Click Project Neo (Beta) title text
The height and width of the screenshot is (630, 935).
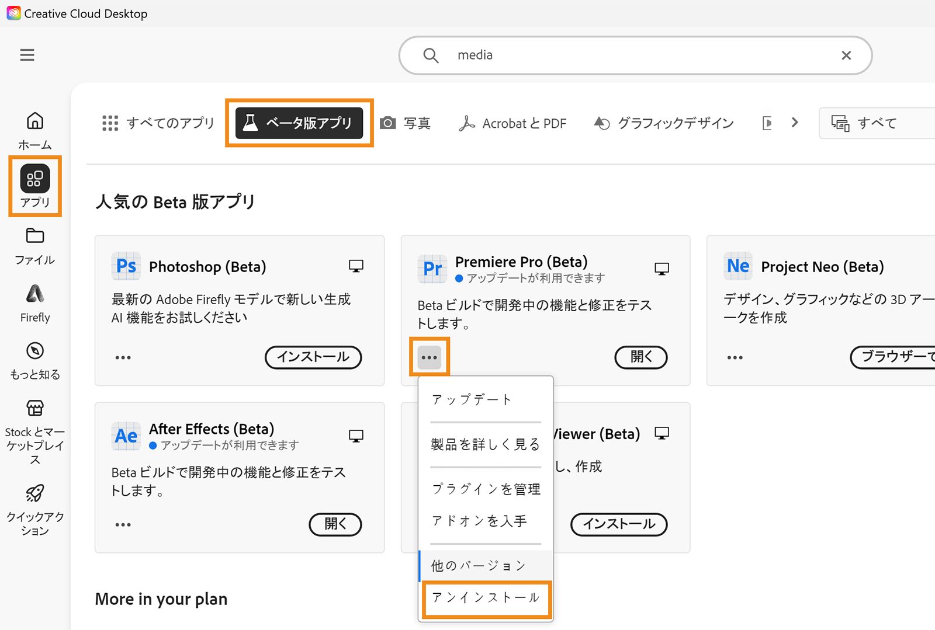(822, 267)
